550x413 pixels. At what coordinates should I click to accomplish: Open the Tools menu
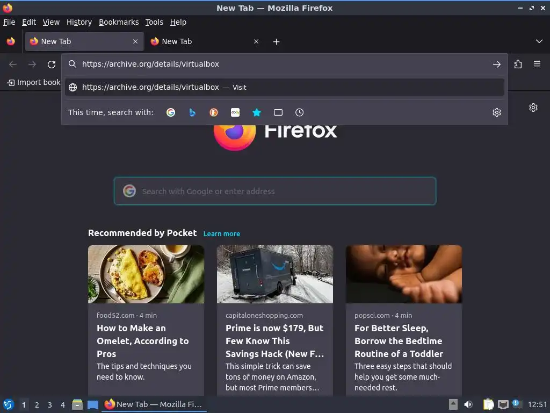(154, 22)
